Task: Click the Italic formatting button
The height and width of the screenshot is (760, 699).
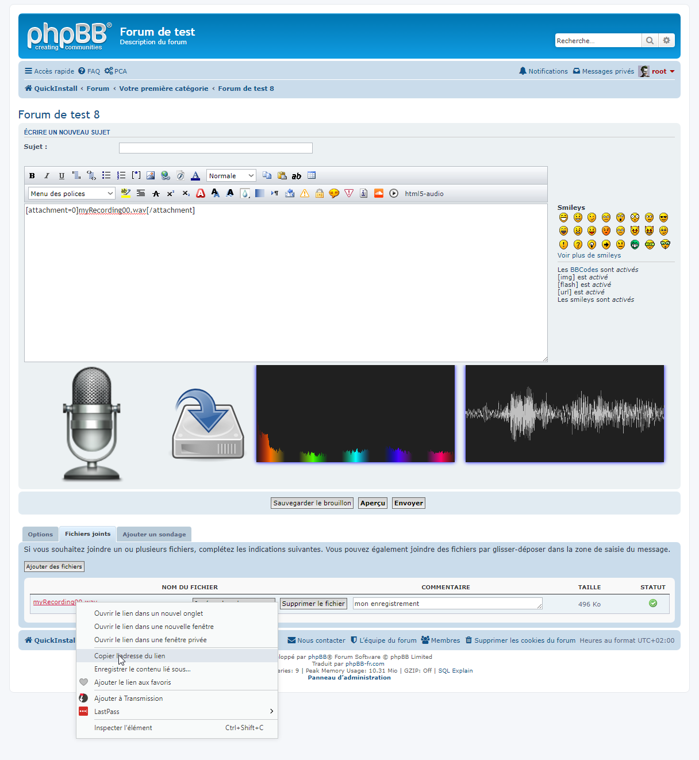Action: [x=47, y=176]
